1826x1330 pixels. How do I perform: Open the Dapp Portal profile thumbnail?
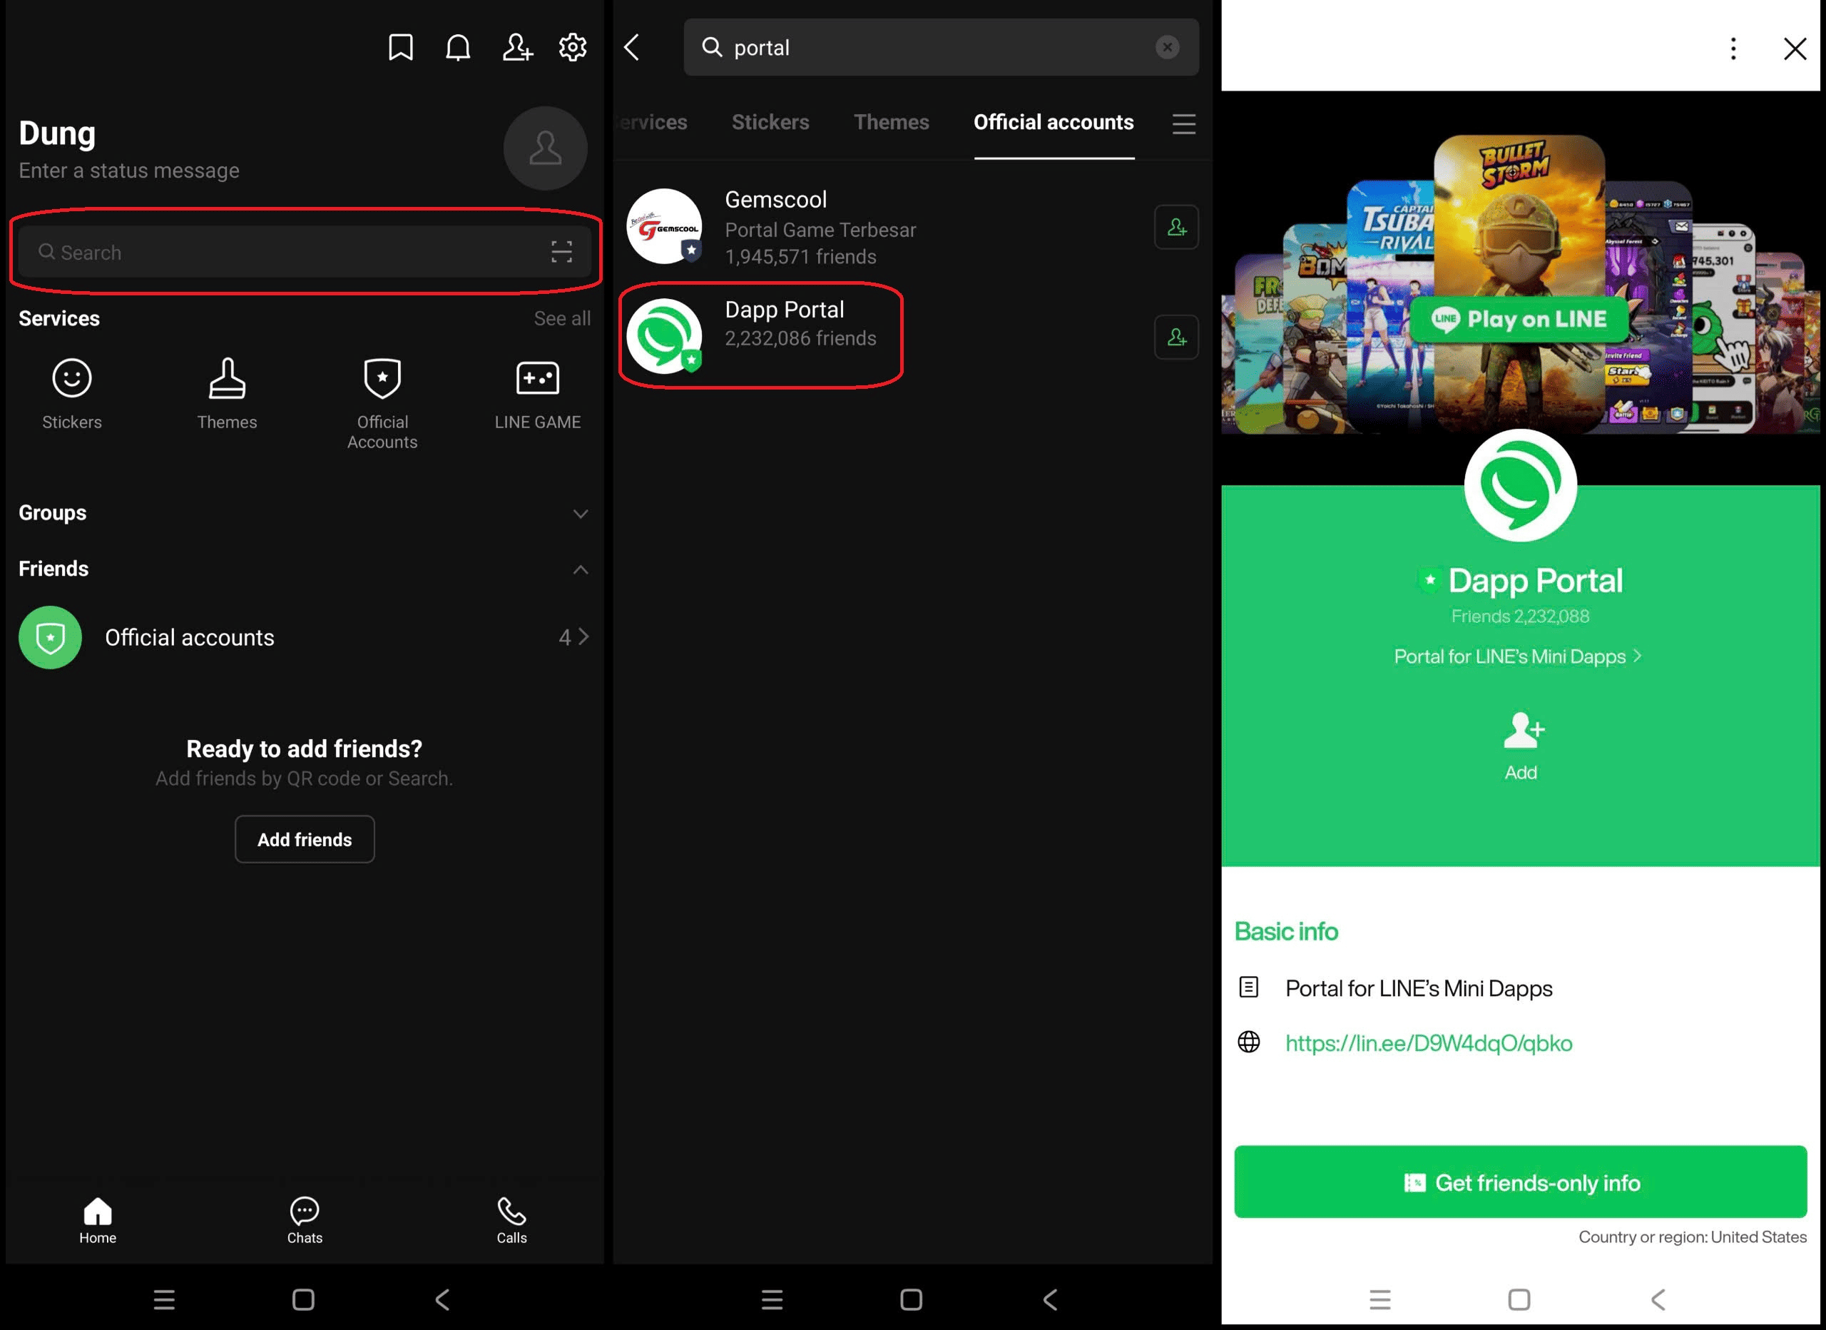click(663, 336)
